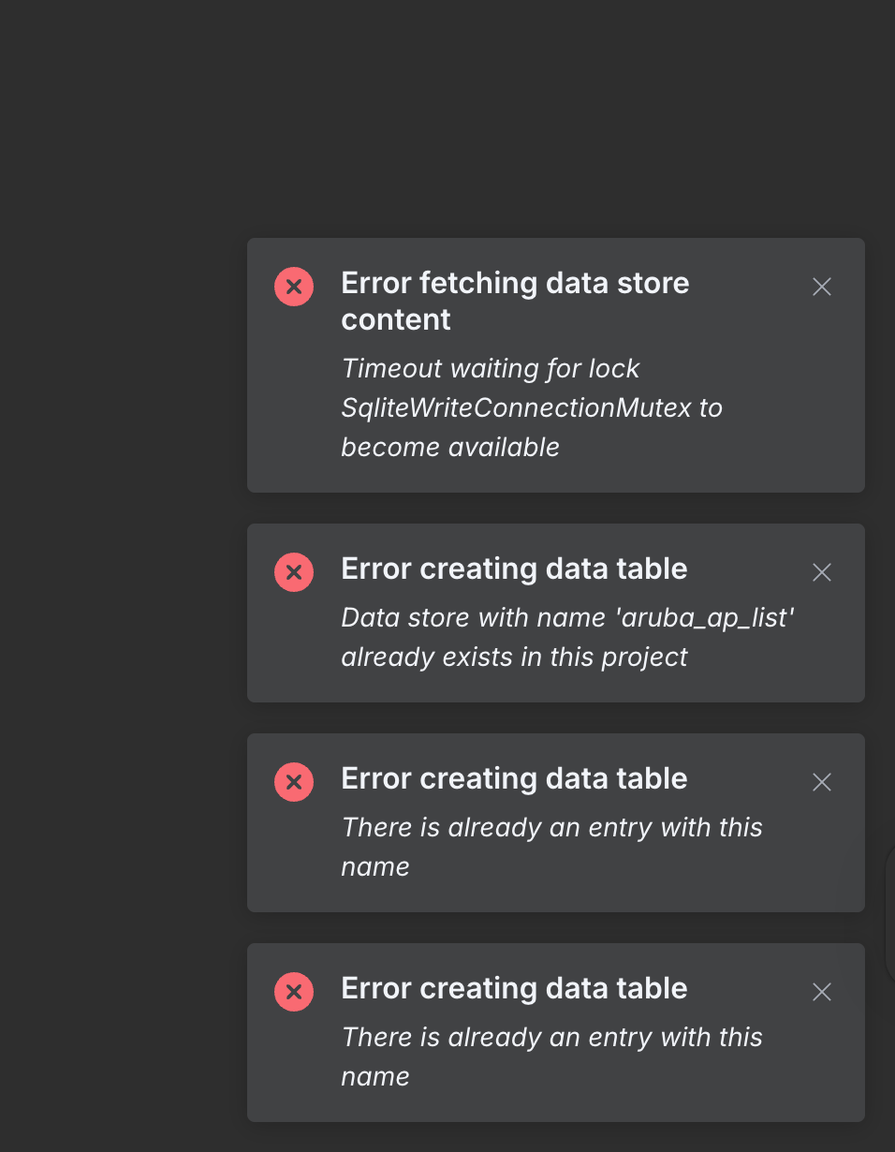Viewport: 895px width, 1152px height.
Task: Dismiss the 'Error fetching data store content' notification
Action: (x=821, y=287)
